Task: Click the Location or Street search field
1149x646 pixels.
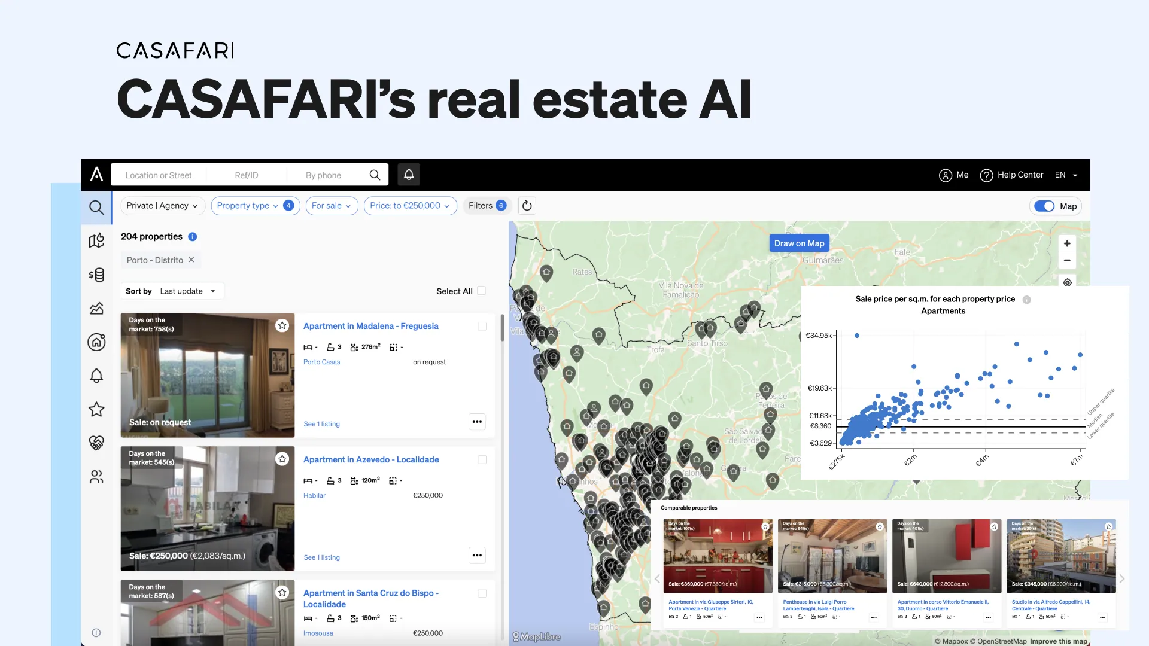Action: (159, 175)
